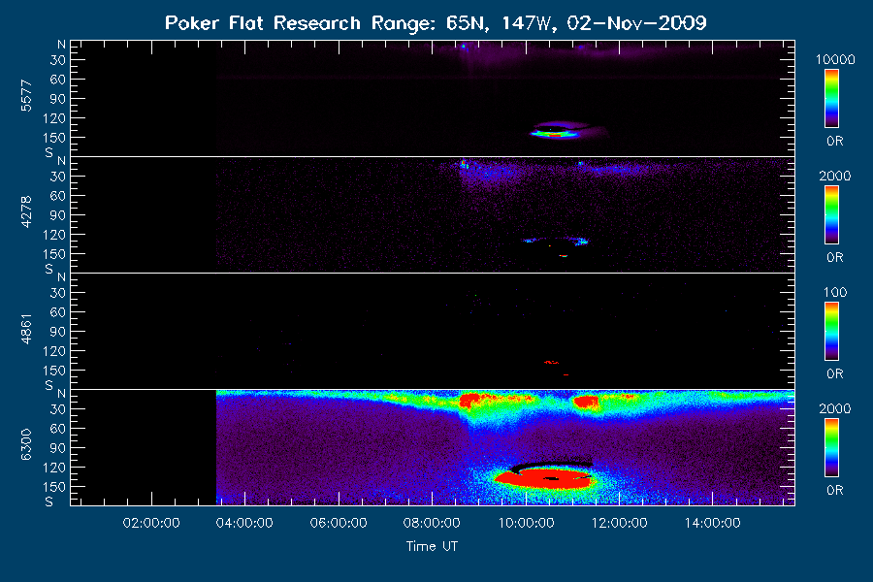Click the 0R label under the 4278 color bar

[835, 258]
